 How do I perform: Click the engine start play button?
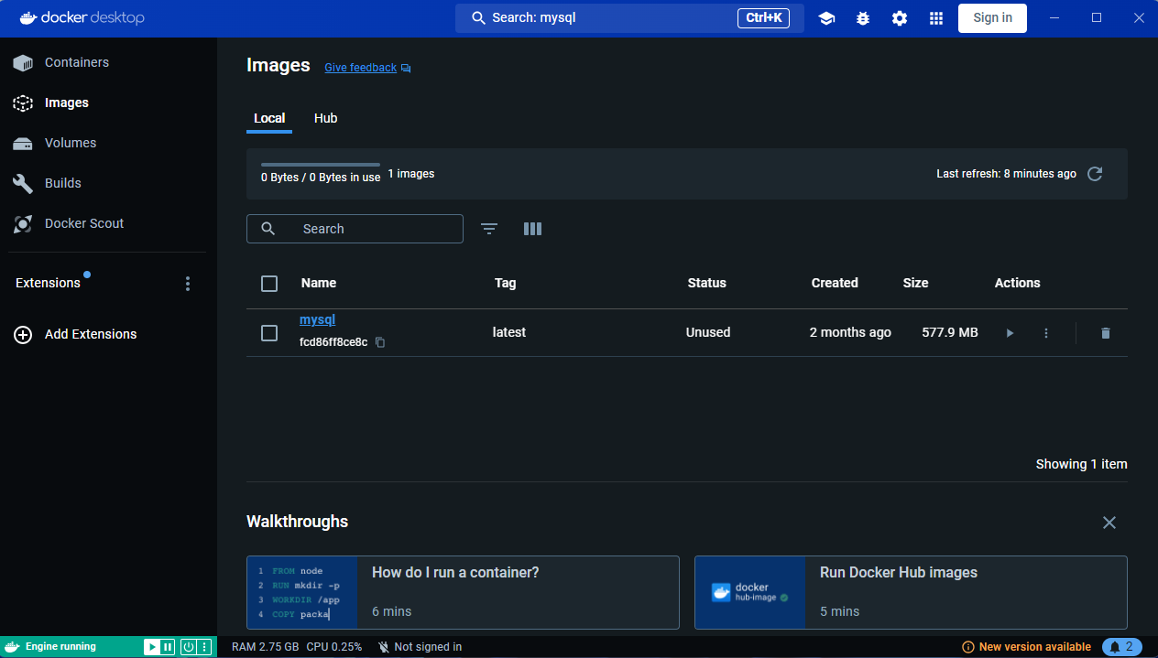151,647
